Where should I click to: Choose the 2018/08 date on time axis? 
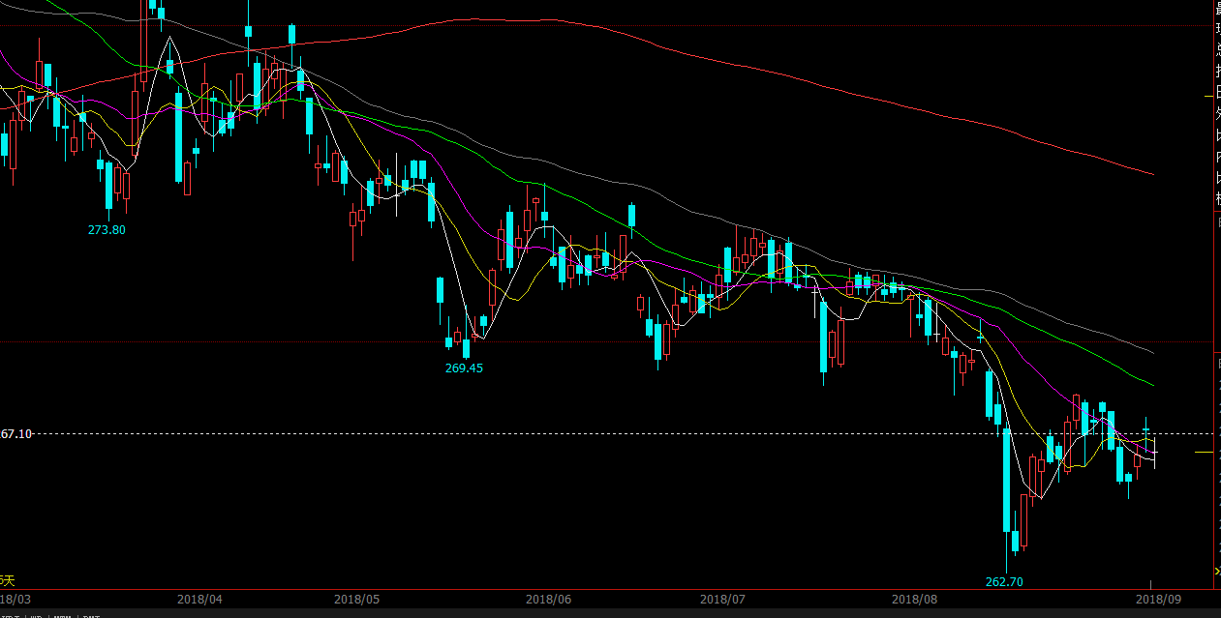(x=914, y=599)
